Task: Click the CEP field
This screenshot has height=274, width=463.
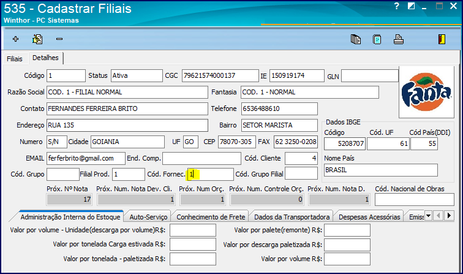Action: point(237,142)
